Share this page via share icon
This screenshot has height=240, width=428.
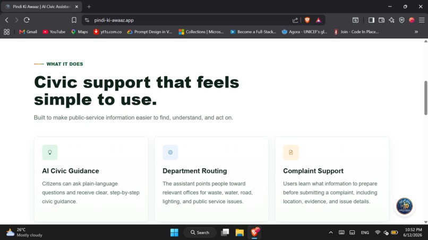[x=295, y=20]
